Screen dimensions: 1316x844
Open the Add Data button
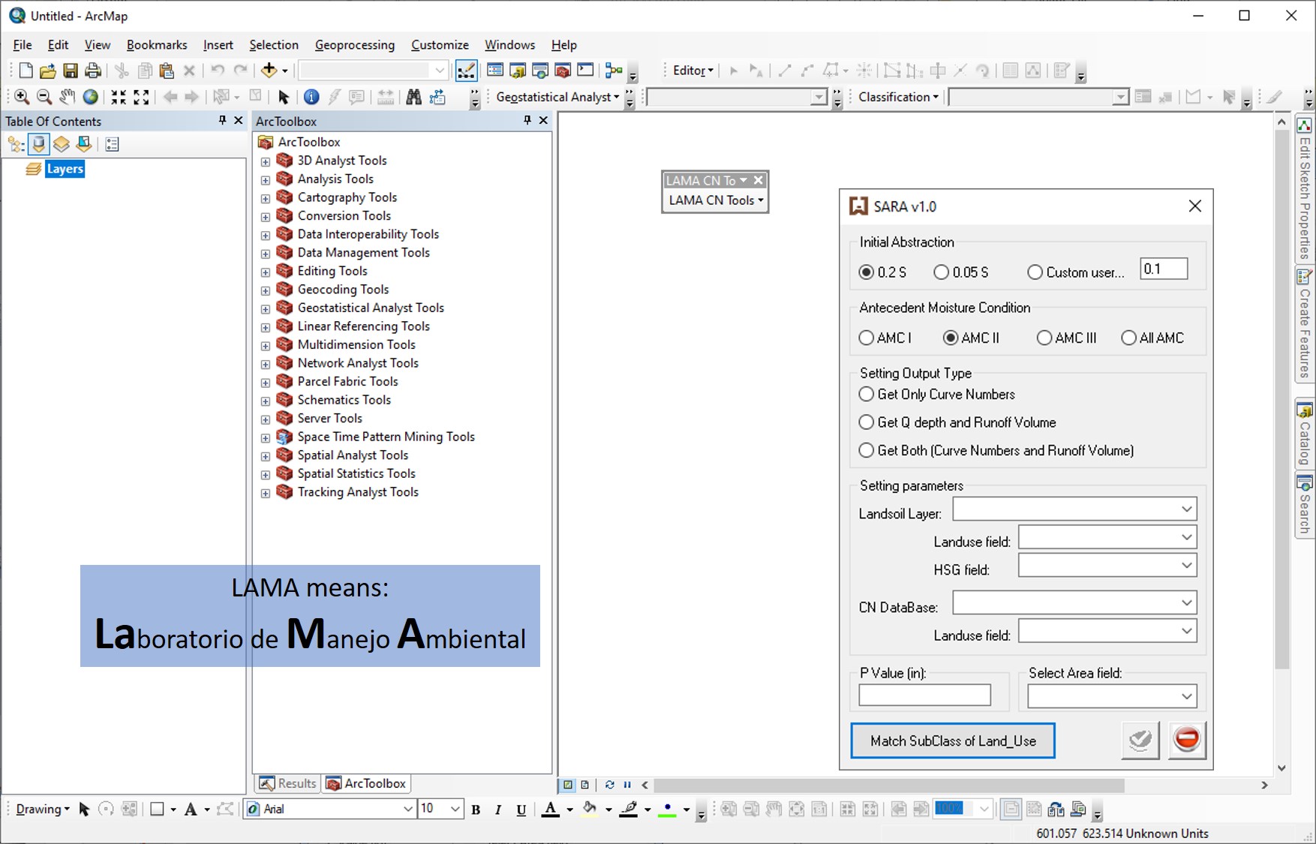click(269, 71)
